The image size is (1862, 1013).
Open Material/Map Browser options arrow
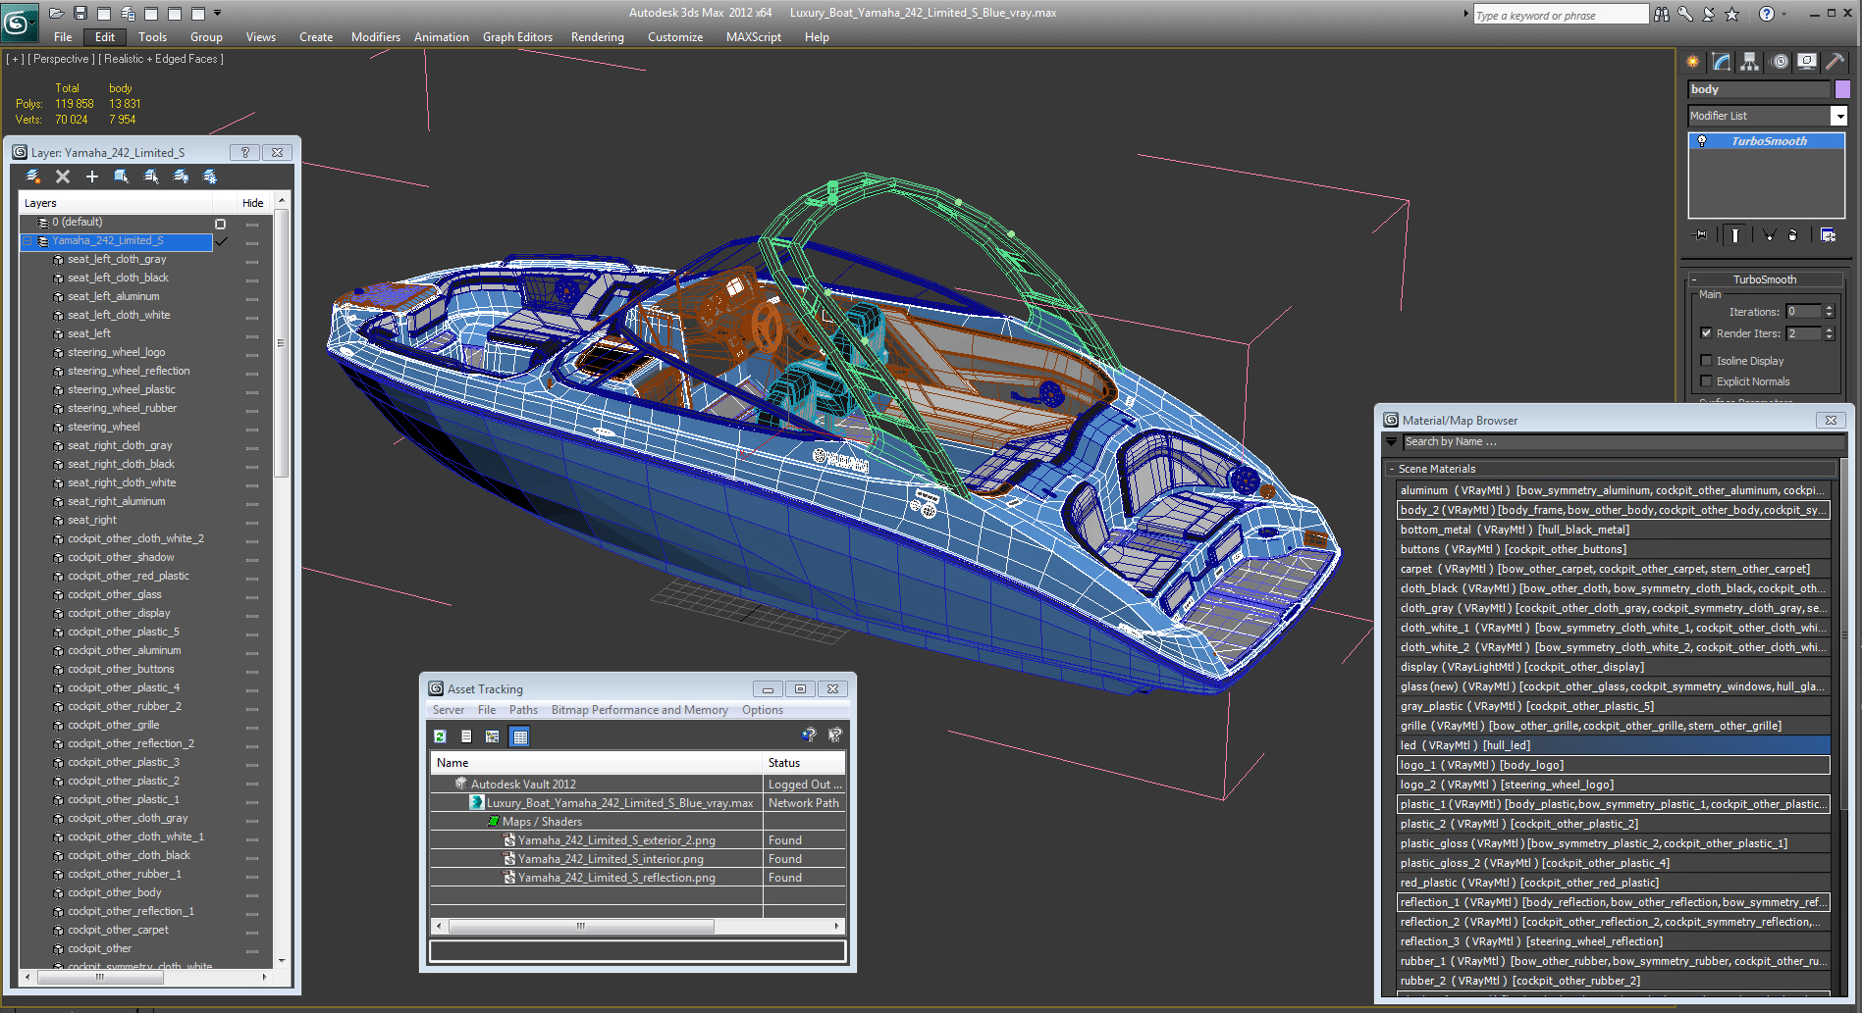pyautogui.click(x=1392, y=442)
